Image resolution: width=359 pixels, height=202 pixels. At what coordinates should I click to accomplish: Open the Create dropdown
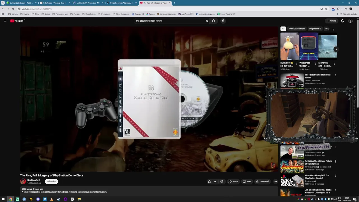point(331,21)
